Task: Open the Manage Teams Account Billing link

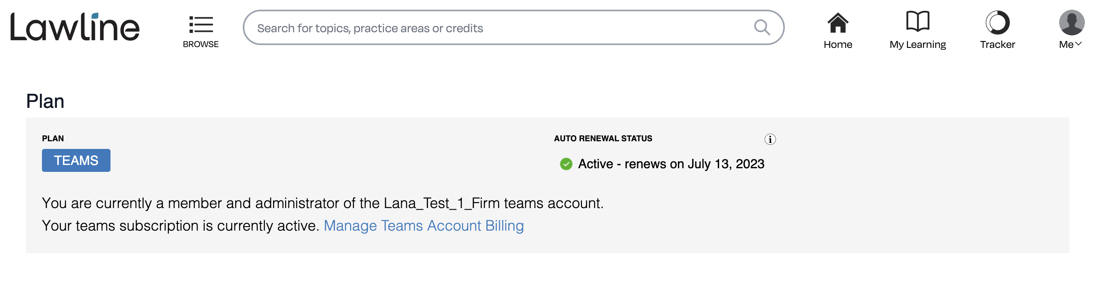Action: (424, 225)
